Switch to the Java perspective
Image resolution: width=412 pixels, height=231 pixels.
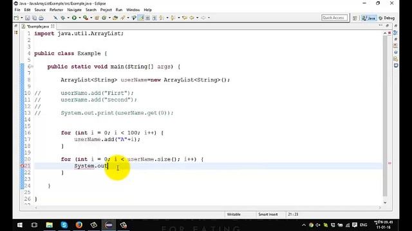tap(369, 18)
